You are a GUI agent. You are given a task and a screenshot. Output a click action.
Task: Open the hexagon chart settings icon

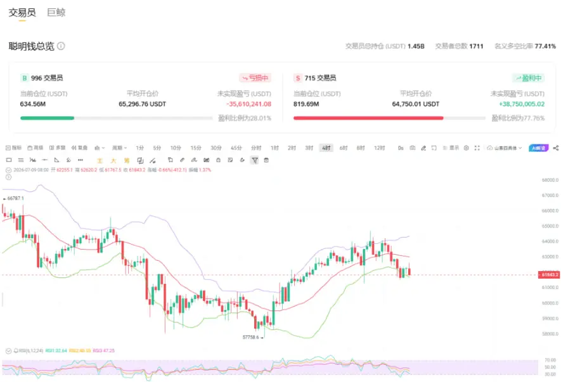pyautogui.click(x=466, y=148)
